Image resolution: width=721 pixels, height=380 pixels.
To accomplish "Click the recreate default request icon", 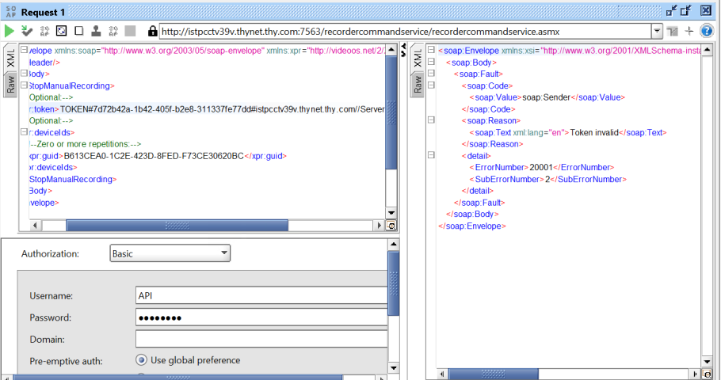I will (62, 31).
